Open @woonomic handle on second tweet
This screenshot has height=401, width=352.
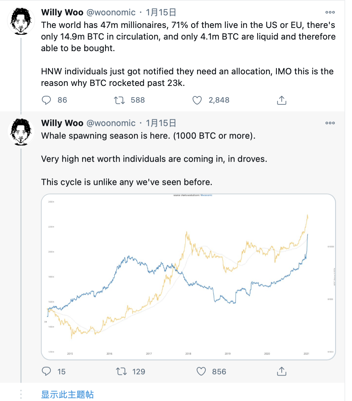click(111, 123)
